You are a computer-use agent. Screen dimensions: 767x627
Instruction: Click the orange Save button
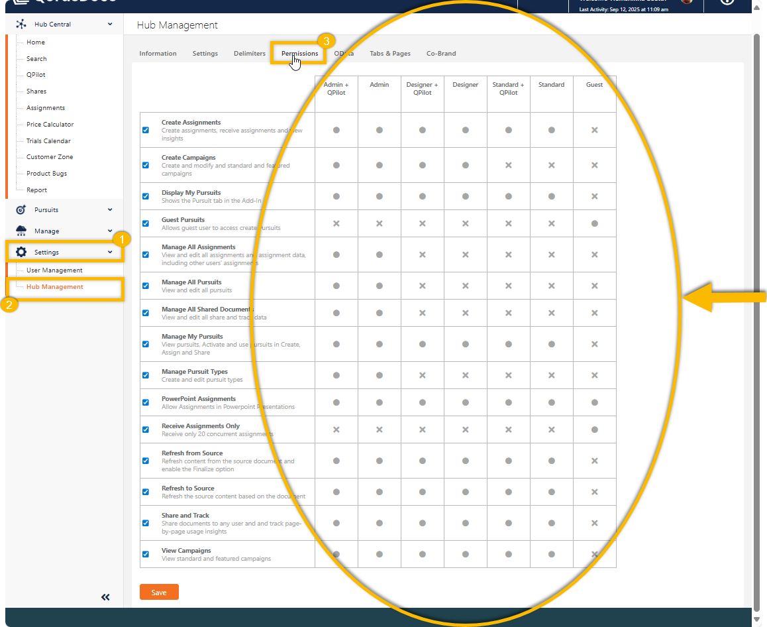pyautogui.click(x=159, y=593)
